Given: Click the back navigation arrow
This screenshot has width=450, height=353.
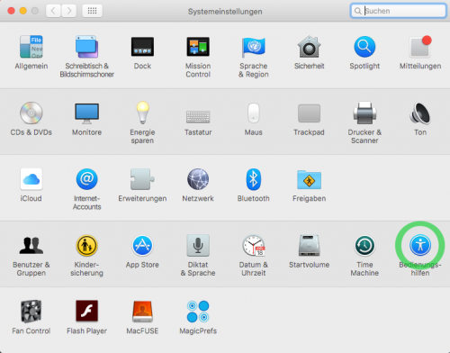Looking at the screenshot, I should (53, 11).
